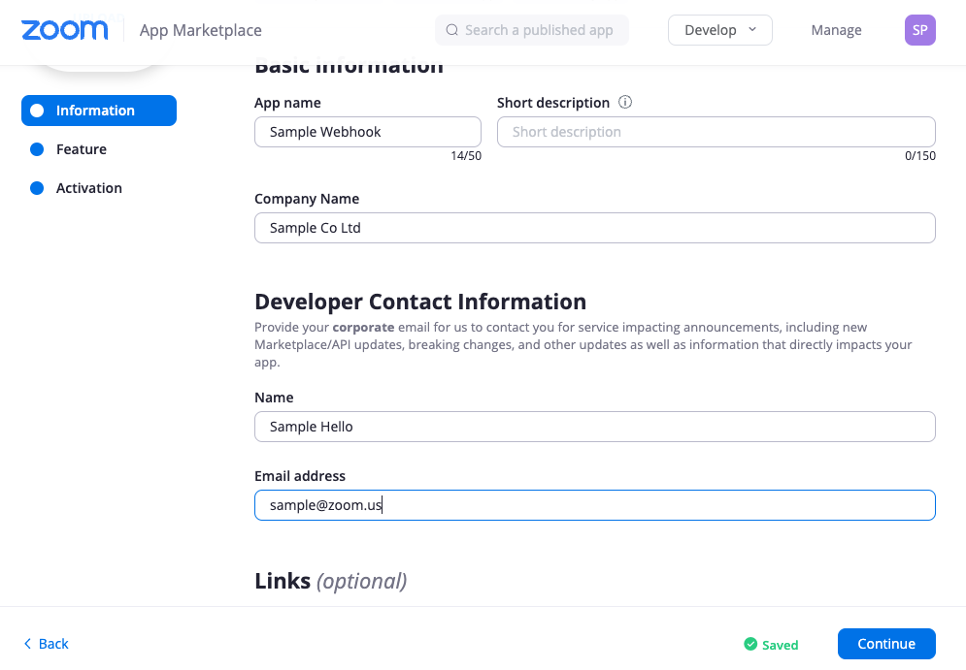Click the Information step circle indicator

pos(36,111)
